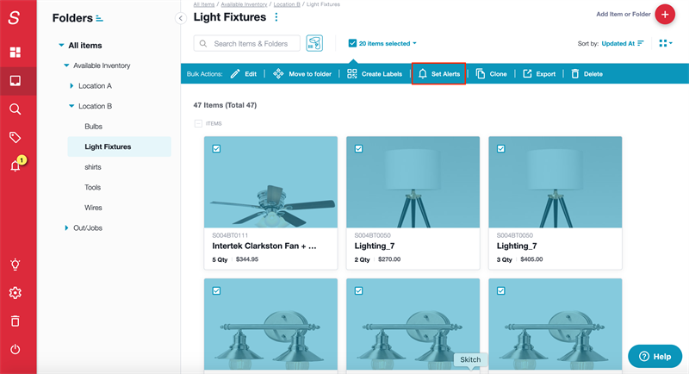Open the sidebar Search magnifier icon
Viewport: 689px width, 374px height.
coord(16,109)
